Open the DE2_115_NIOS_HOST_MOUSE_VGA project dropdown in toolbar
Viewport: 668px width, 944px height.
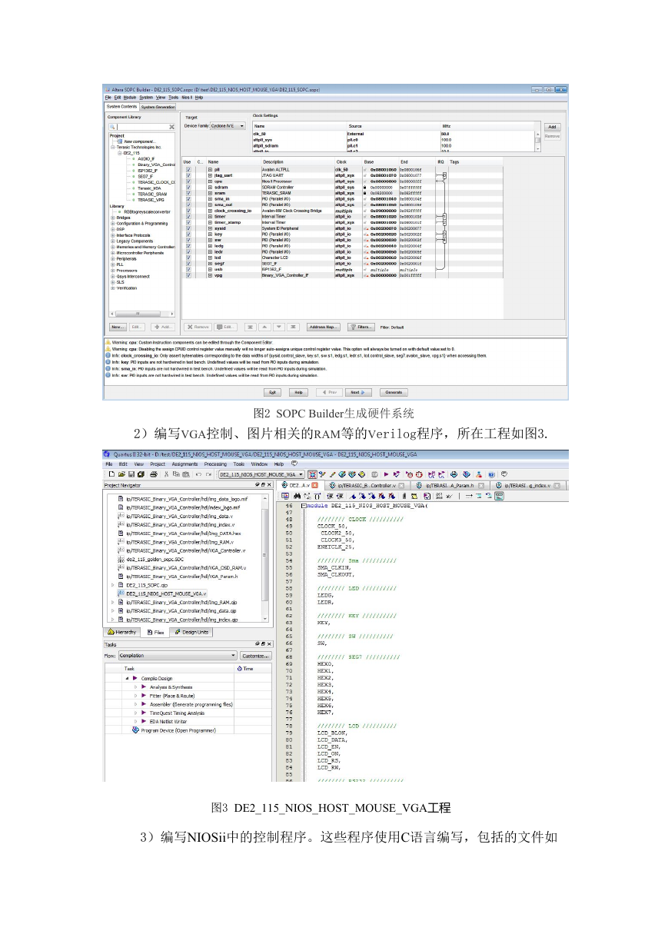coord(261,475)
